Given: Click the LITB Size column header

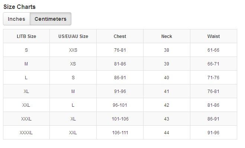Looking at the screenshot, I should pos(26,36).
